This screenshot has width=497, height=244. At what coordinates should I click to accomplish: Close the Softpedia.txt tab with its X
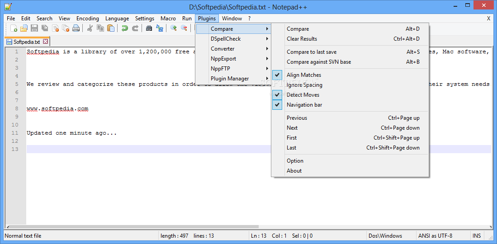tap(45, 42)
